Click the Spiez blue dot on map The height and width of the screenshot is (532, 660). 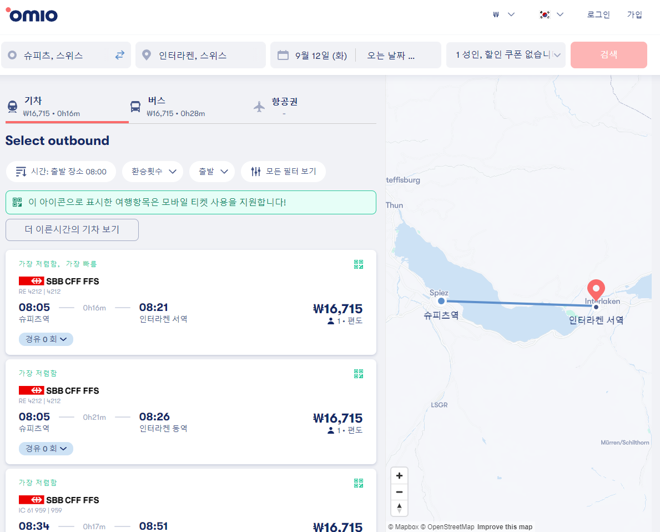(441, 301)
